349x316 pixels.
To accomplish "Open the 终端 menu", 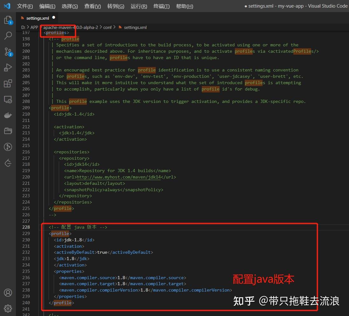I will 161,6.
